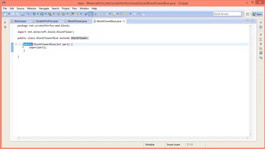Switch to the ScratchForFun.java tab
The height and width of the screenshot is (149, 265).
[x=45, y=21]
